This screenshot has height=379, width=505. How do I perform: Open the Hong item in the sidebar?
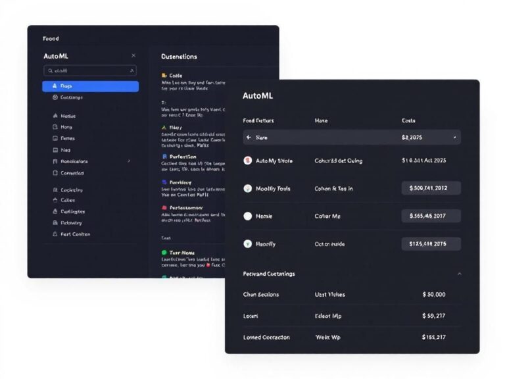(66, 127)
